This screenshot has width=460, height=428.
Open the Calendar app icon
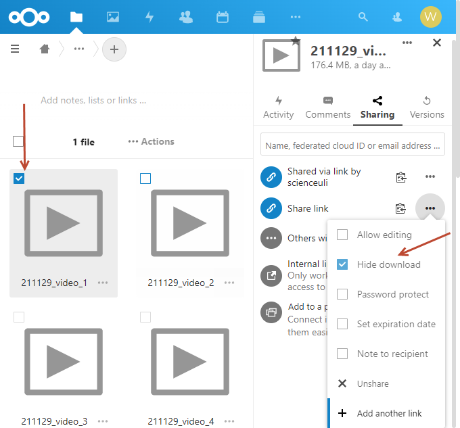pos(222,17)
